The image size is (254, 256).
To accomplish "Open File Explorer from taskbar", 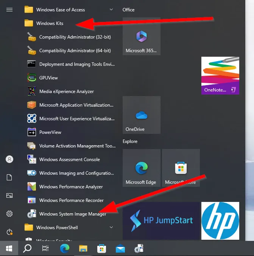I will coord(83,248).
